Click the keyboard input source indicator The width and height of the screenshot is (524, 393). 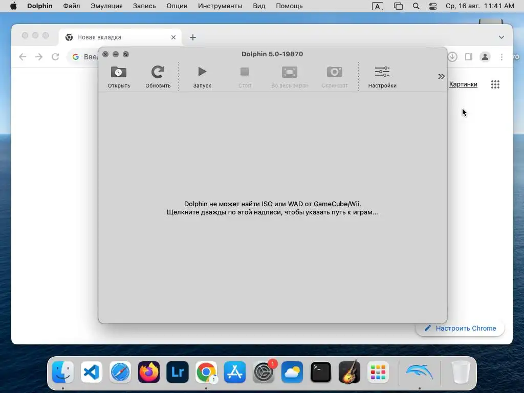click(x=377, y=6)
